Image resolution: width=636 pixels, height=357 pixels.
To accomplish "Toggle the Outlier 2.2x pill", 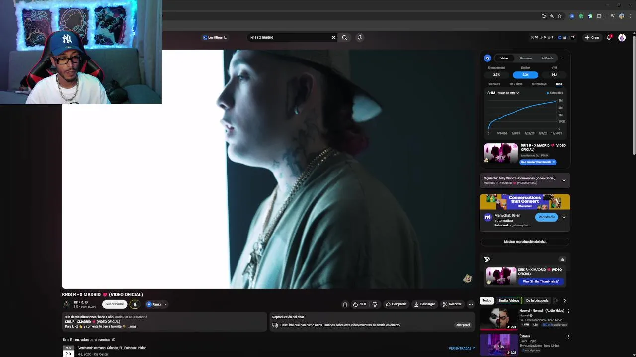I will pos(525,75).
